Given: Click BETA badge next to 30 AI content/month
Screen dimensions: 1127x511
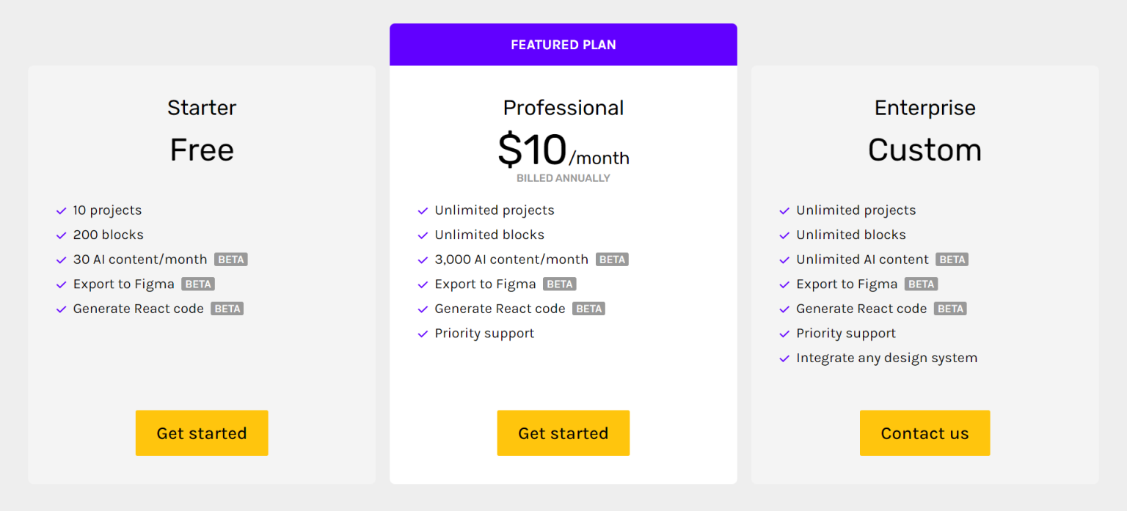Looking at the screenshot, I should [230, 260].
